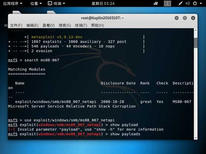
Task: Click the text 'metasploit v5.0.13-dev'
Action: pos(57,37)
